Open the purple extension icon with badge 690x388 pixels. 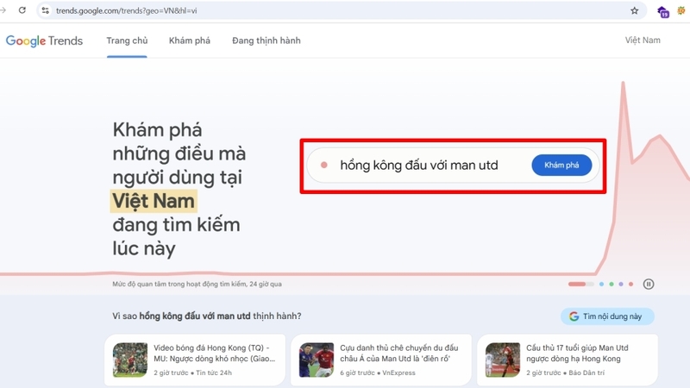662,11
